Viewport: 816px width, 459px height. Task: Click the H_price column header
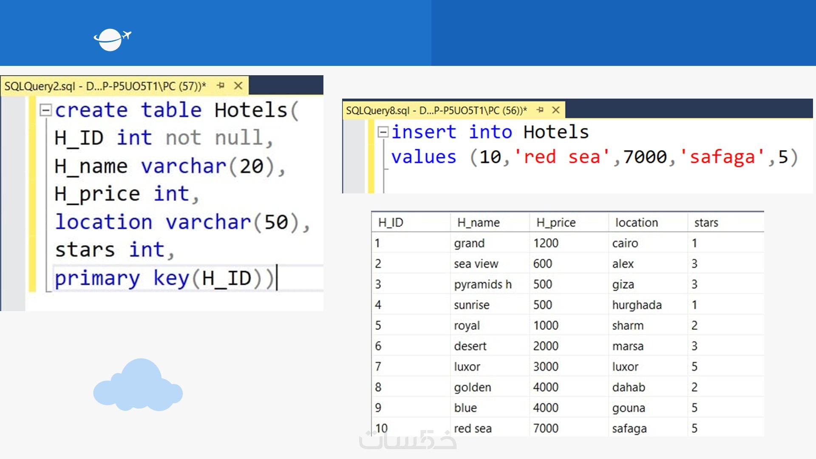[x=555, y=222]
